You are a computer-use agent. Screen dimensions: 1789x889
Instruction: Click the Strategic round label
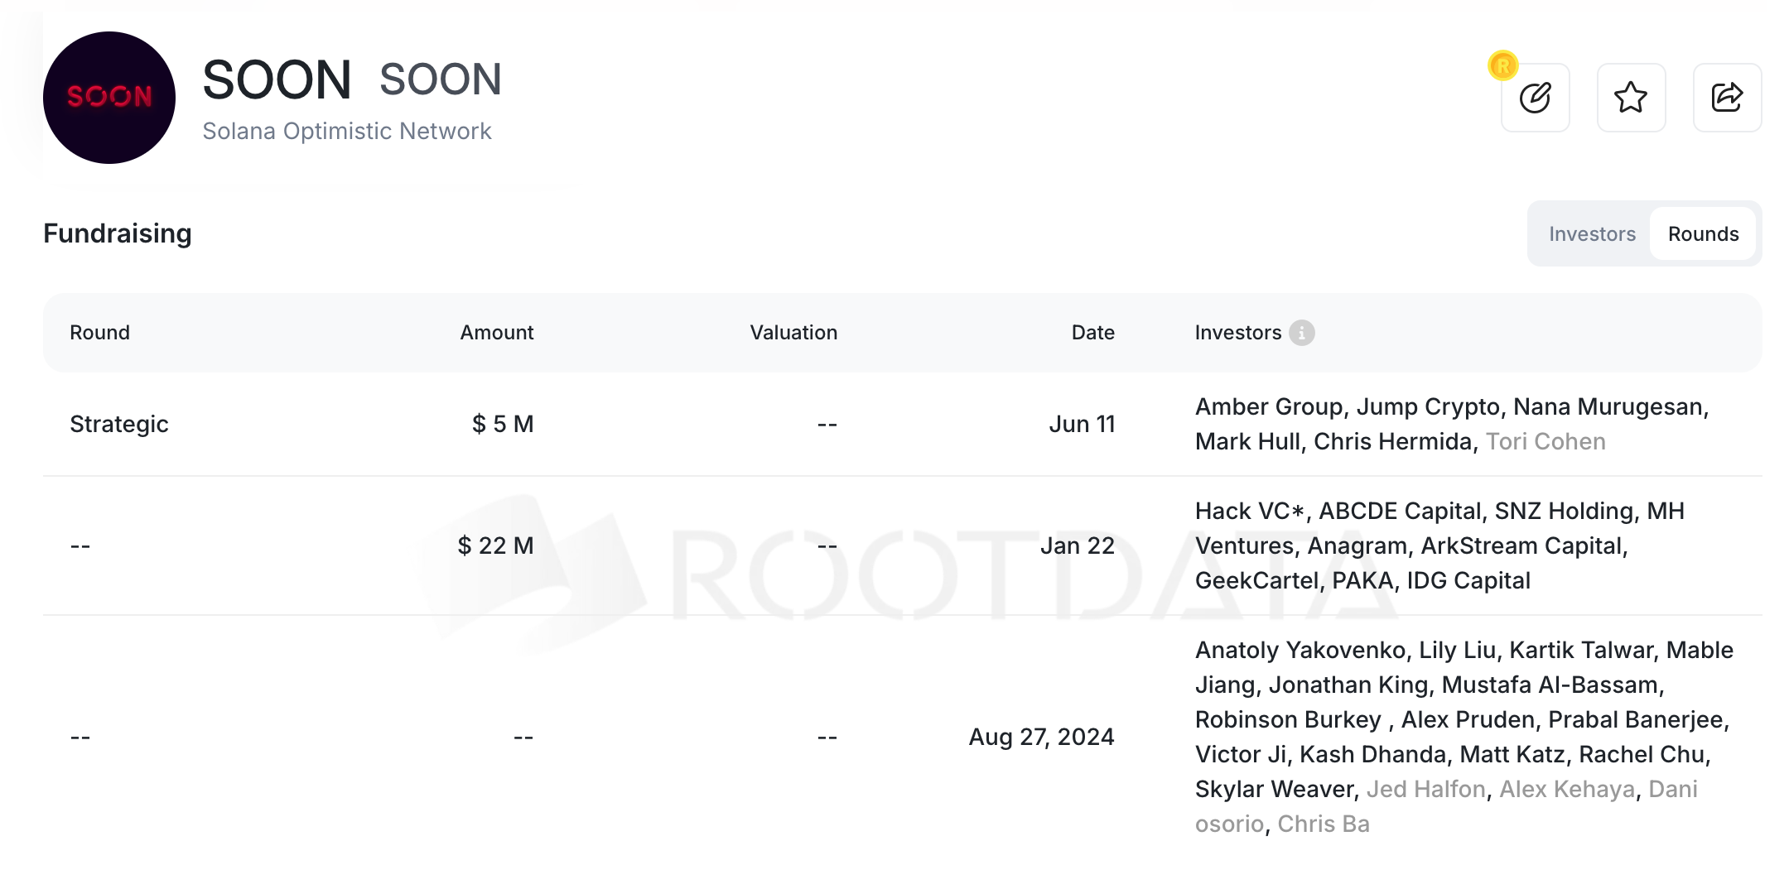pyautogui.click(x=119, y=425)
